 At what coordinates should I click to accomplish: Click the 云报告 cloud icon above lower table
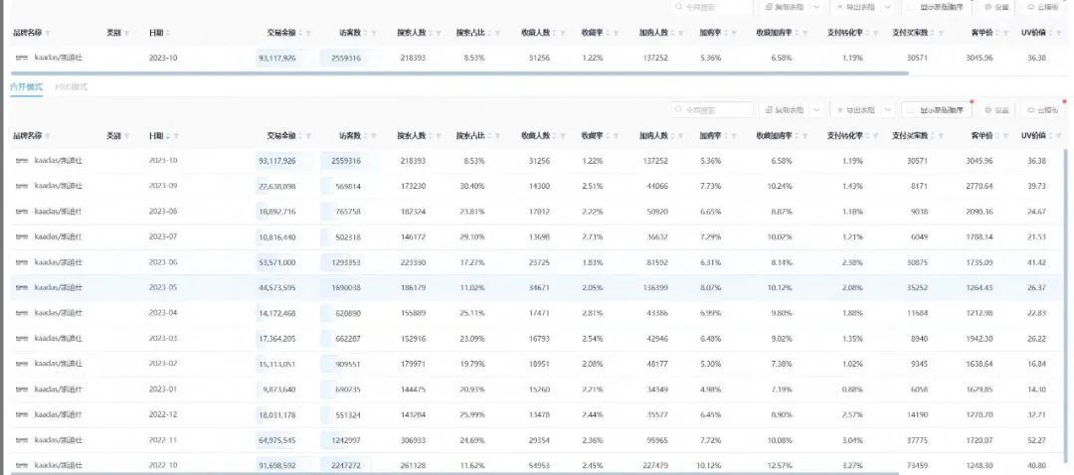(x=1031, y=110)
